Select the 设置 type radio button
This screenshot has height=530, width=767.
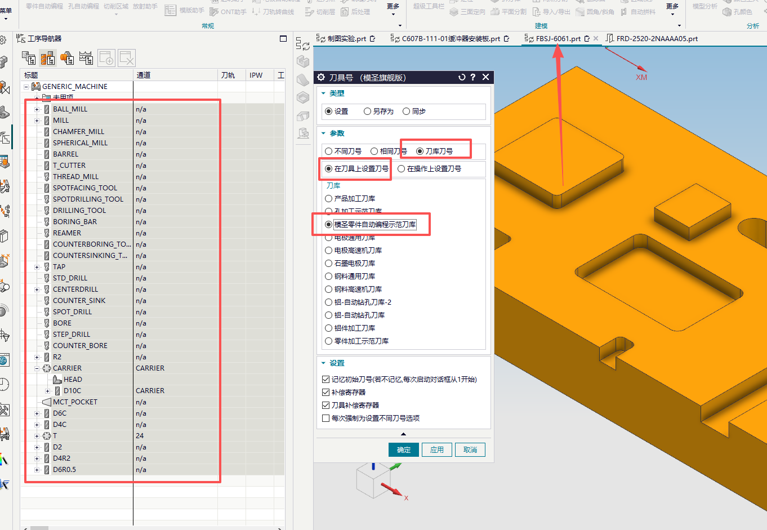329,111
